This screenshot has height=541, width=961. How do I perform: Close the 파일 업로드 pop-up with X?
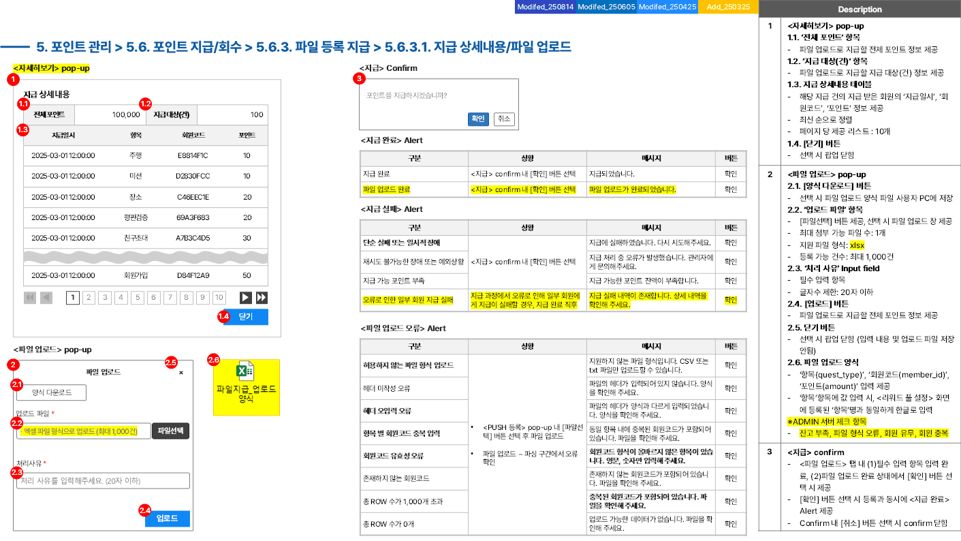coord(181,373)
